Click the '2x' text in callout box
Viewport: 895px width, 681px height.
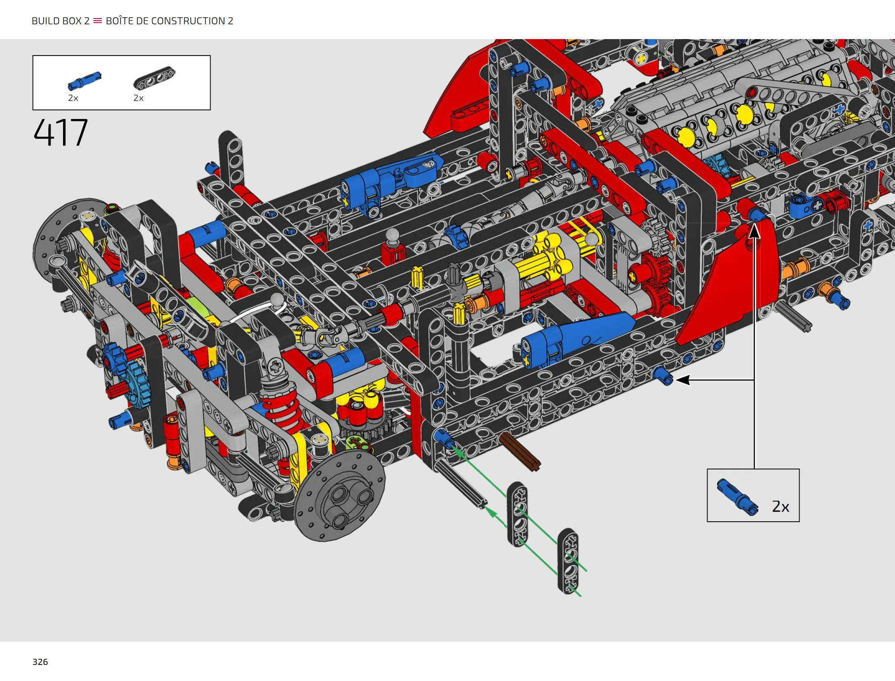tap(780, 506)
